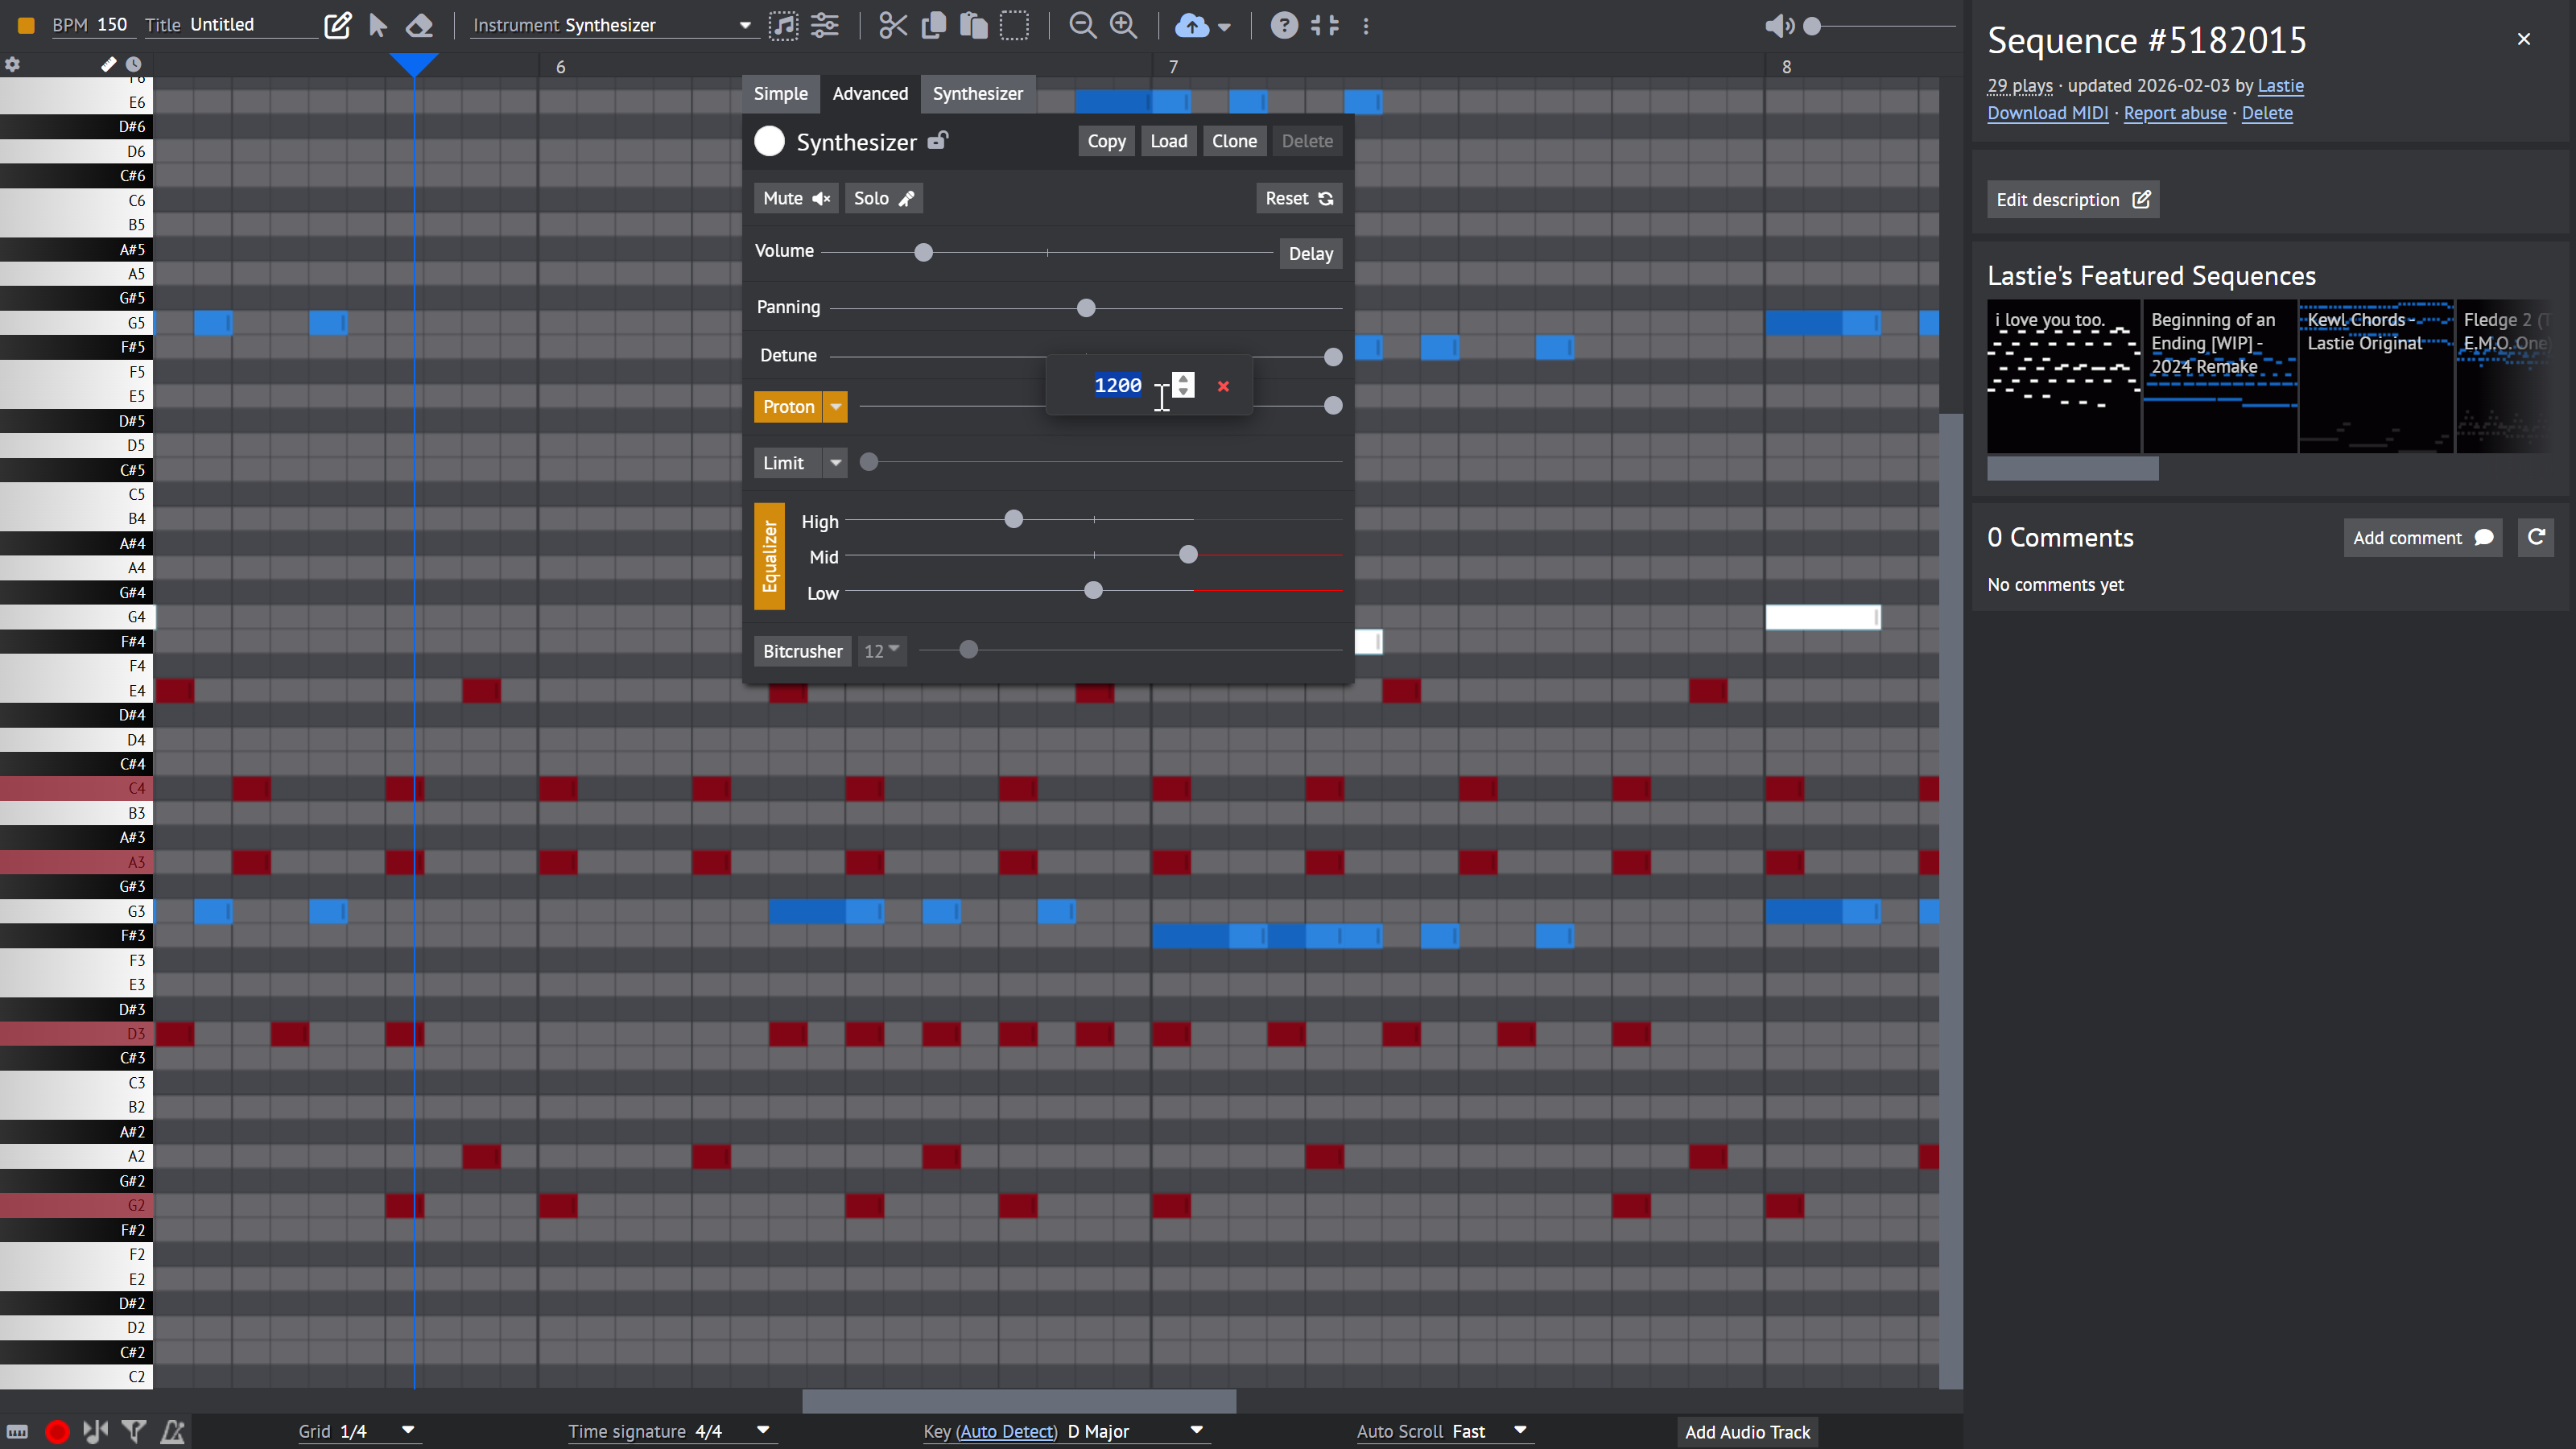Expand the Grid size dropdown
The width and height of the screenshot is (2576, 1449).
pyautogui.click(x=407, y=1431)
